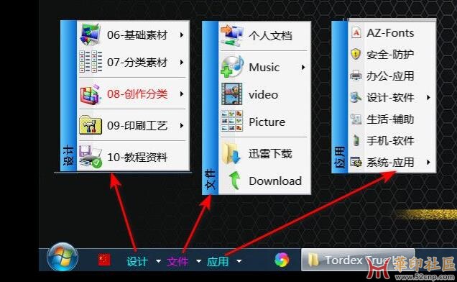
Task: Click the 设计-软件 icon
Action: pos(356,97)
